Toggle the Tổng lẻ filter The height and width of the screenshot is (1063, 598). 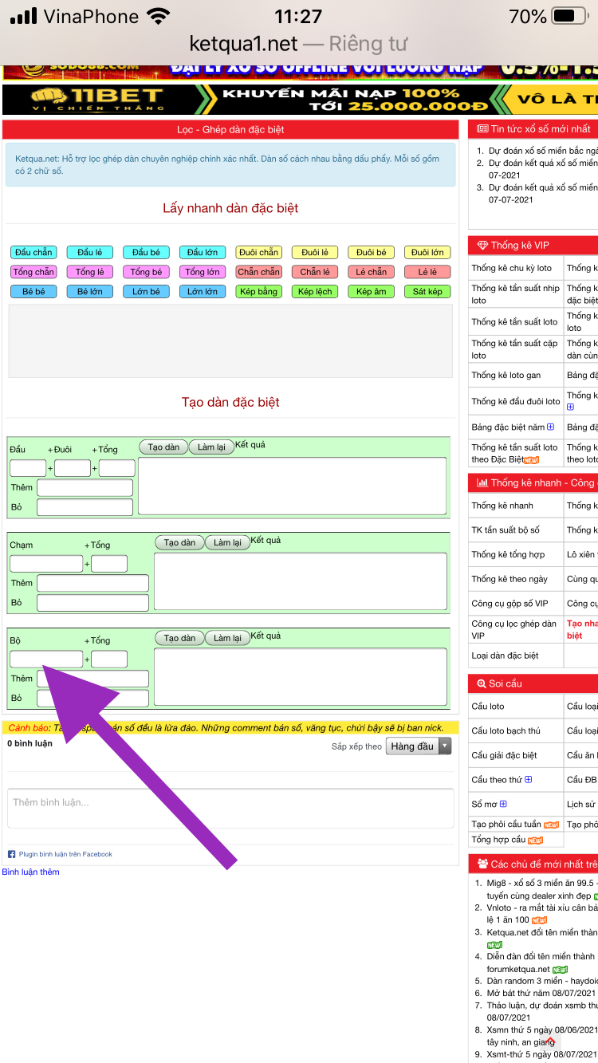[90, 272]
